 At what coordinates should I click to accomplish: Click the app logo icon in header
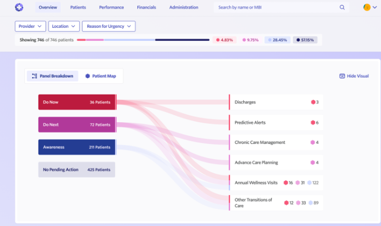[19, 8]
